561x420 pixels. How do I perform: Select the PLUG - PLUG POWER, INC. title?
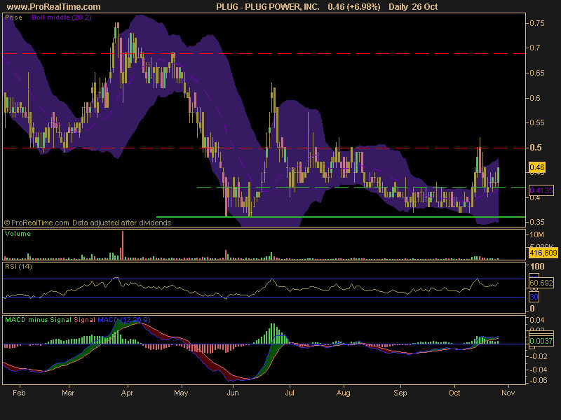pyautogui.click(x=268, y=7)
